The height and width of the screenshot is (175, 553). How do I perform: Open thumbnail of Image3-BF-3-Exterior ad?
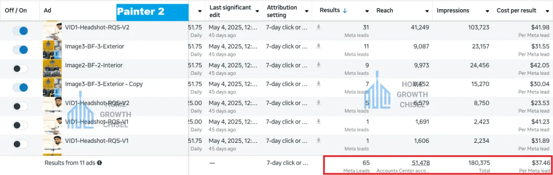pos(52,50)
